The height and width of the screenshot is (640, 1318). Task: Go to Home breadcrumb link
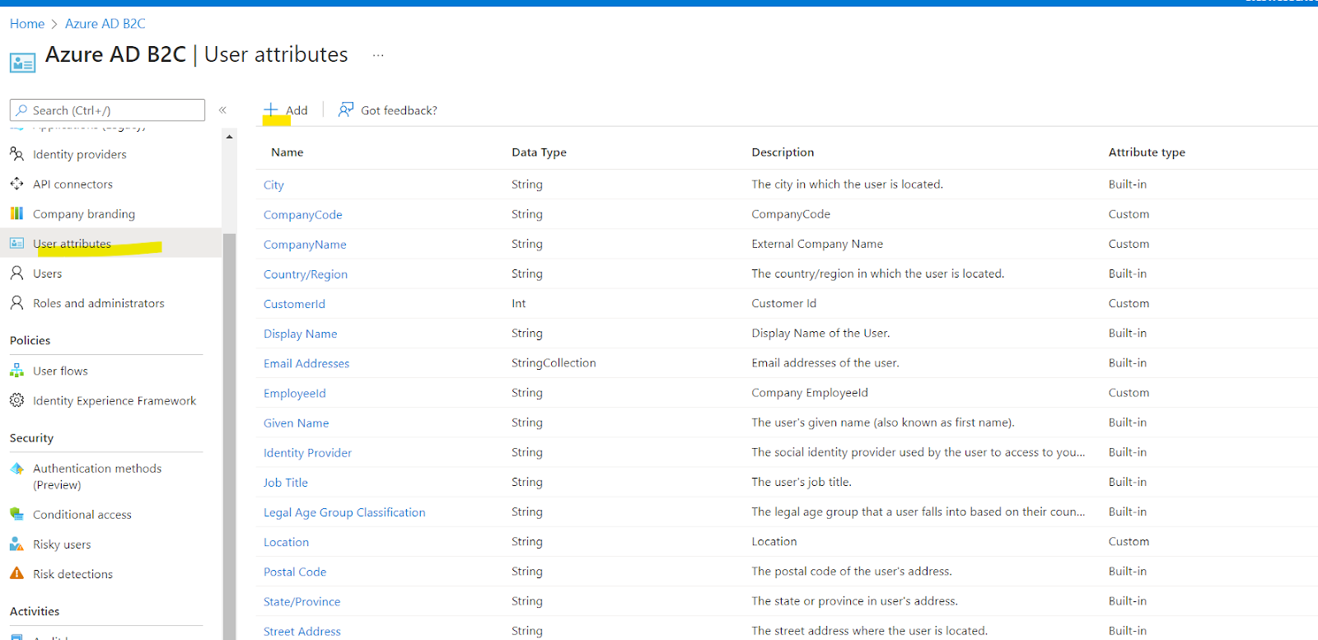tap(27, 24)
